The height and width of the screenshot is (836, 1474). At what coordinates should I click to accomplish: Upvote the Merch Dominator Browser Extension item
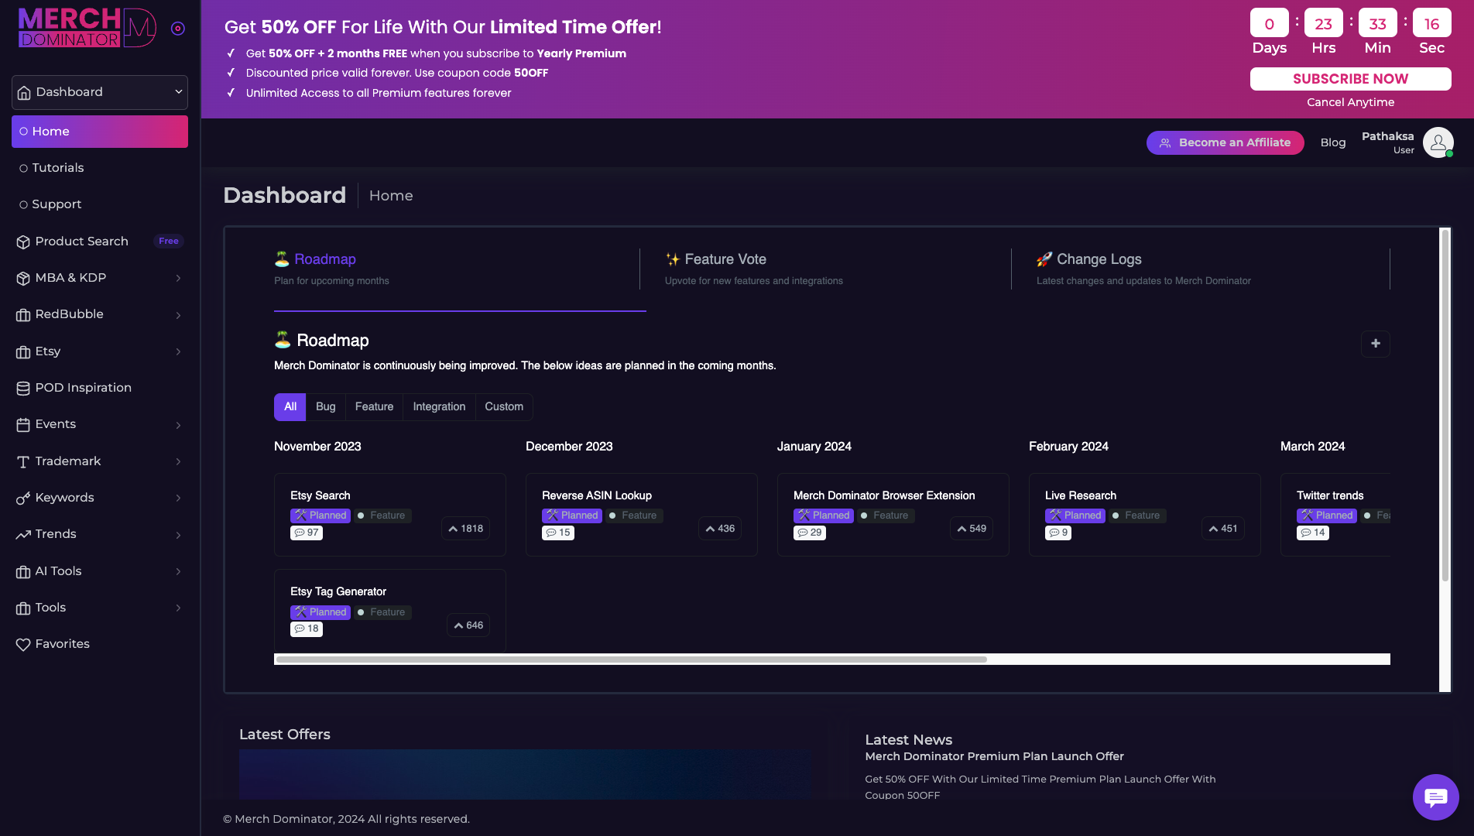click(x=972, y=529)
